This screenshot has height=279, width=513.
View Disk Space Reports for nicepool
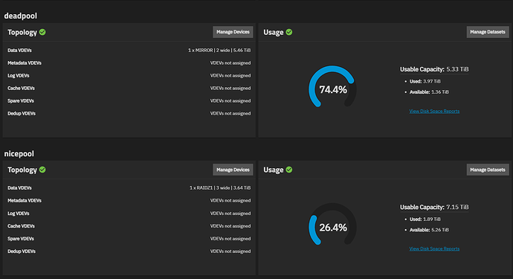click(434, 249)
